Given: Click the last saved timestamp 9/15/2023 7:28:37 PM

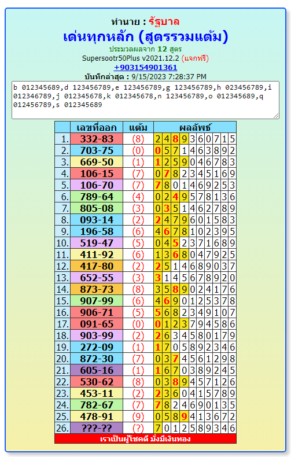Looking at the screenshot, I should coord(169,77).
